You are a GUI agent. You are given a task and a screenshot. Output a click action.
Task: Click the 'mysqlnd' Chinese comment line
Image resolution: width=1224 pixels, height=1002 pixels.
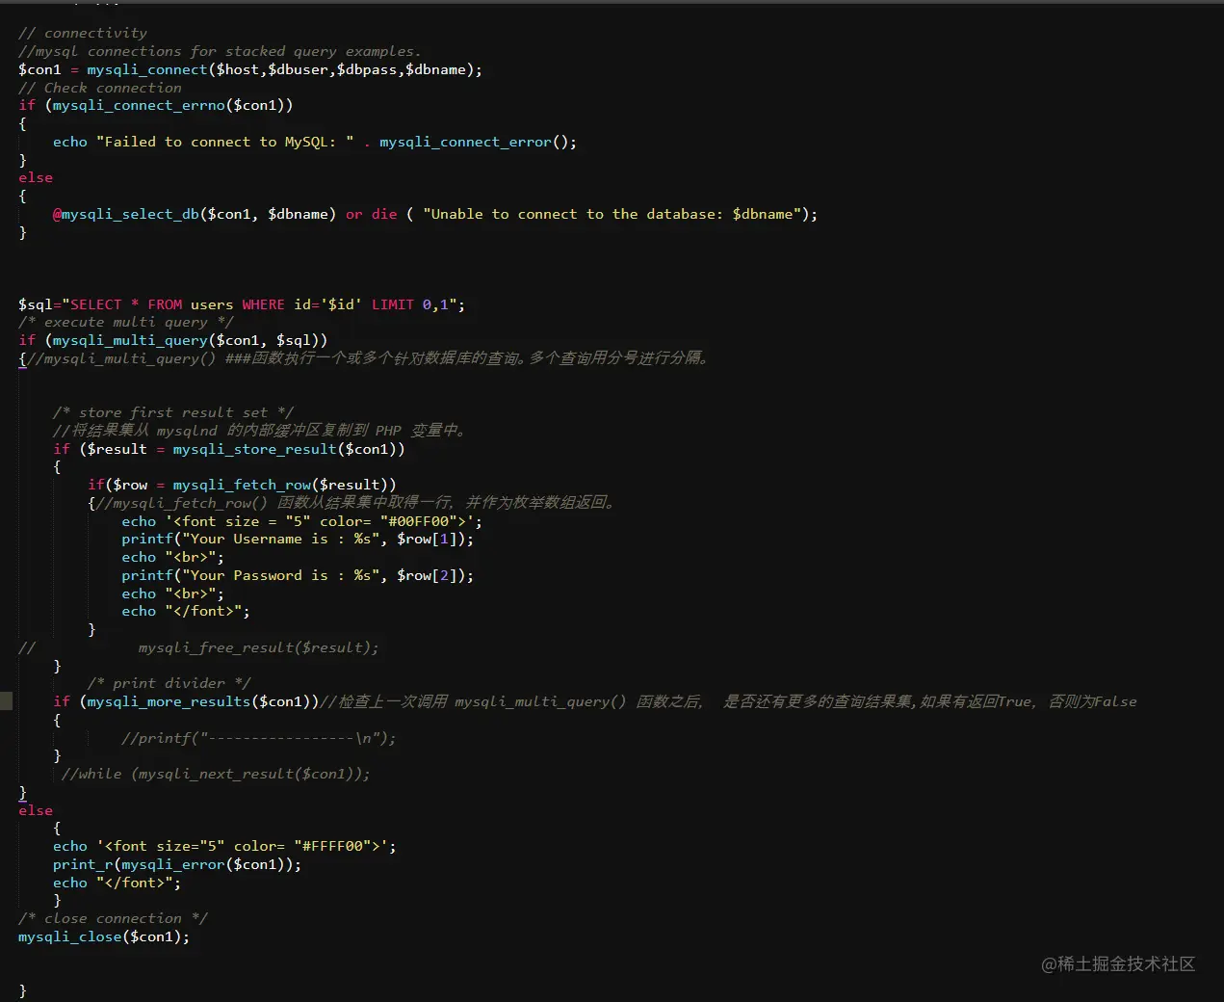[260, 431]
